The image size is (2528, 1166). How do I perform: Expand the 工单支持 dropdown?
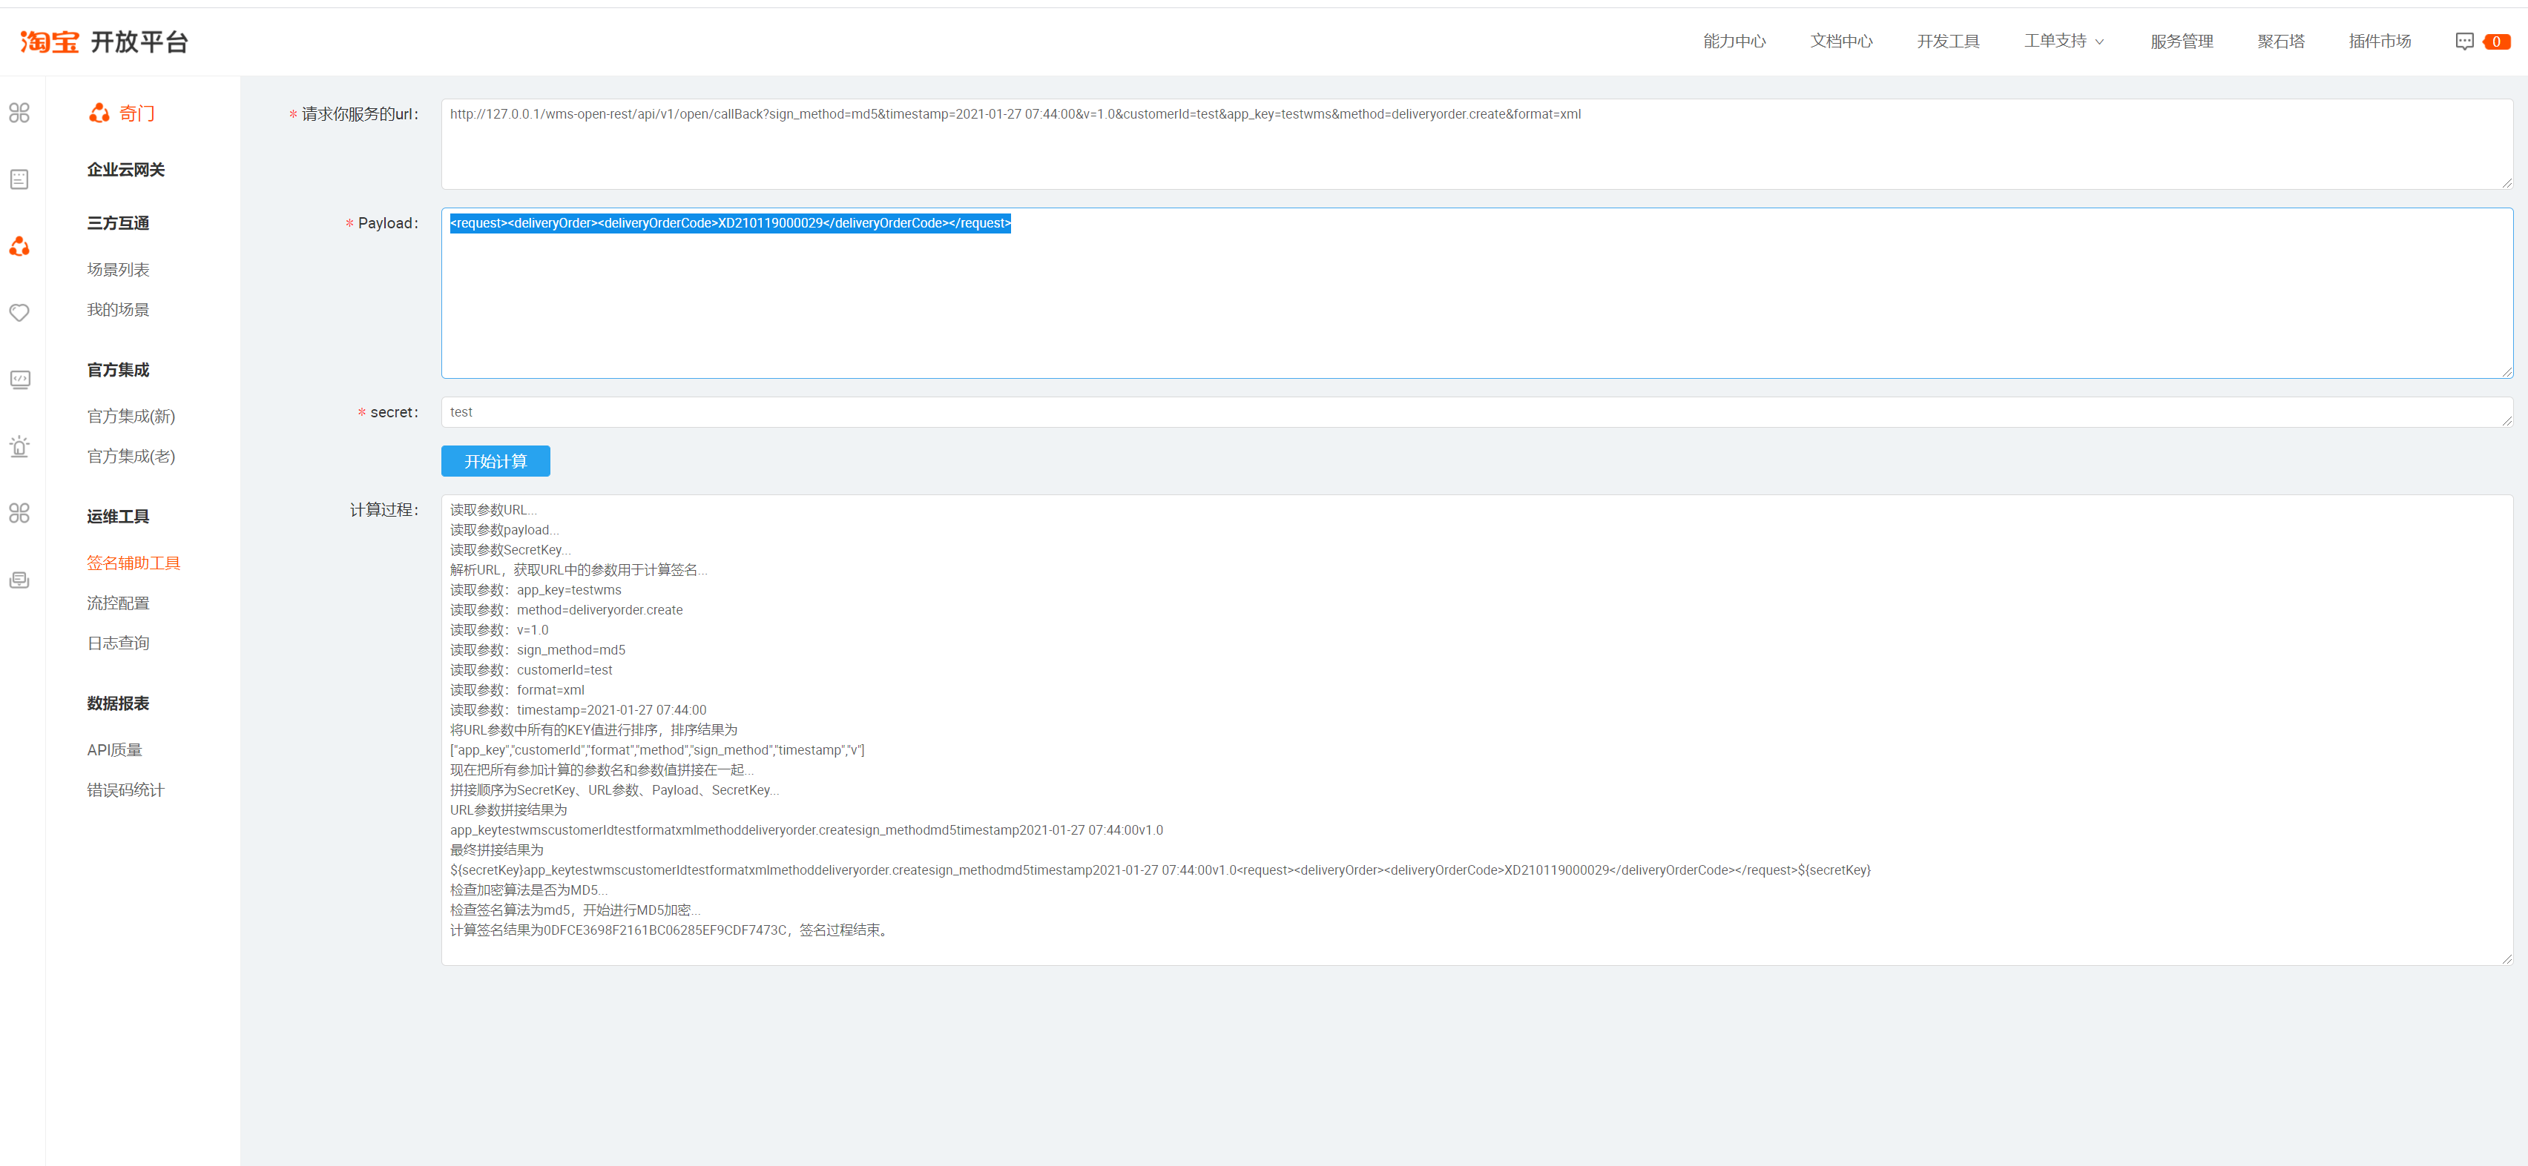point(2063,42)
